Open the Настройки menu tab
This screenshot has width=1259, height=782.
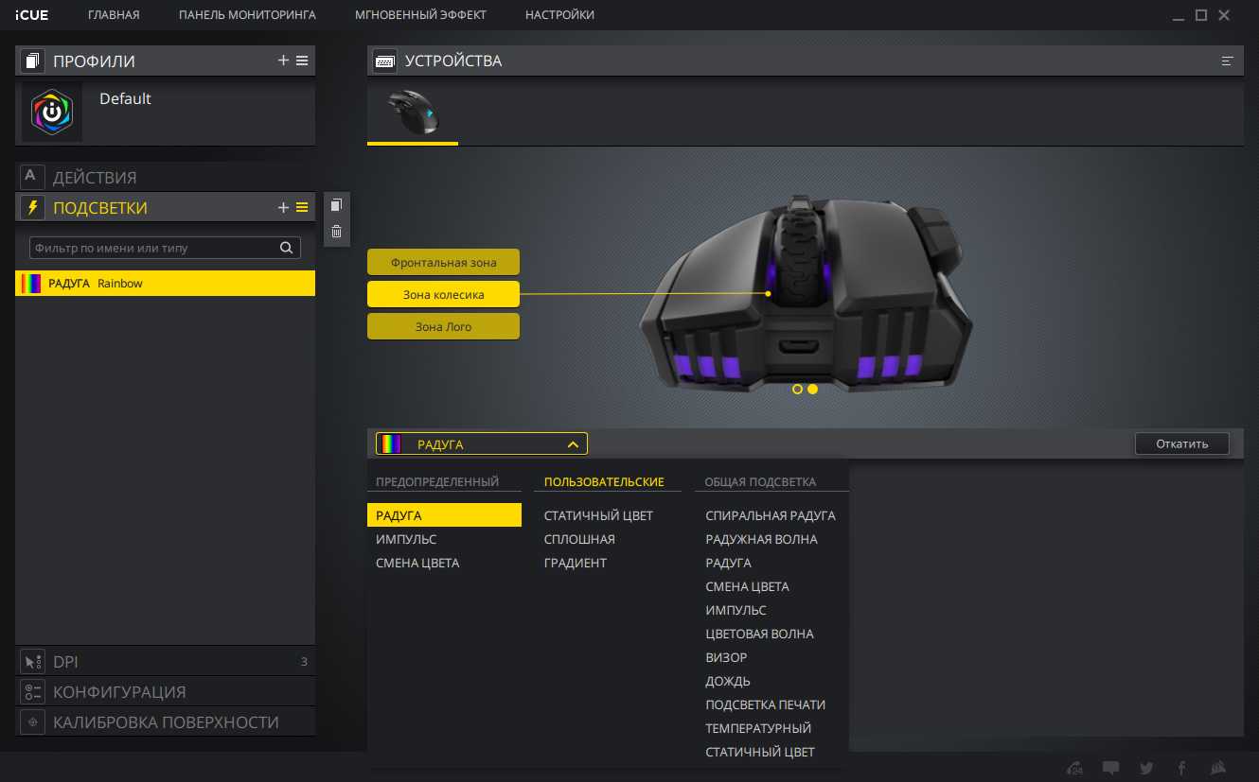(x=559, y=15)
